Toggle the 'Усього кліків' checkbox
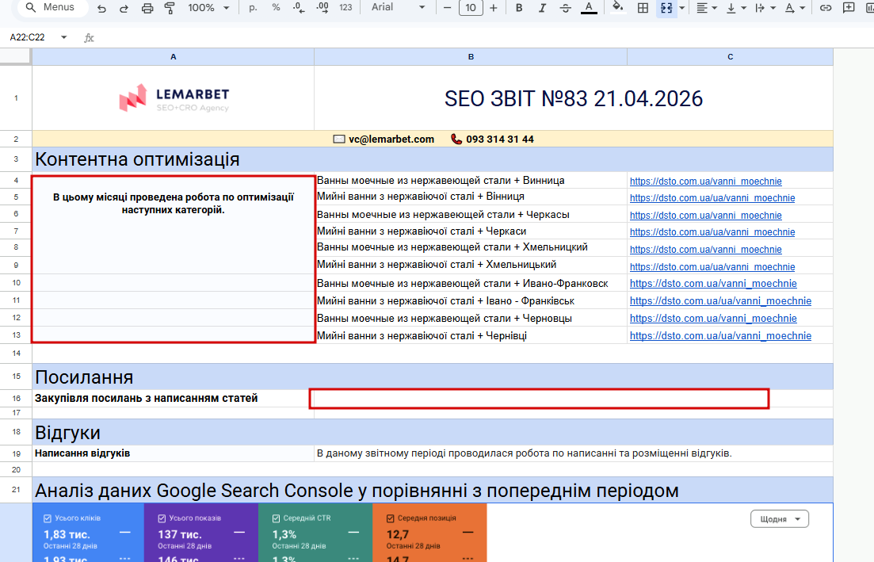874x562 pixels. click(48, 518)
